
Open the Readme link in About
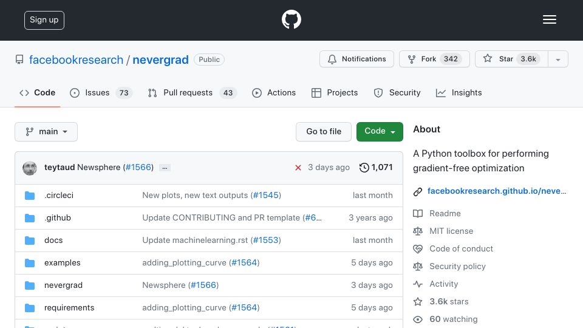click(x=445, y=213)
